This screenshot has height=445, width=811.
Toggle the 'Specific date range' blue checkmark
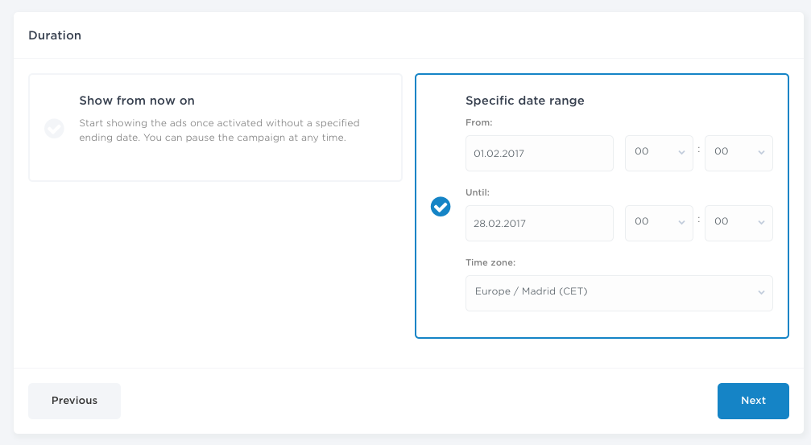(x=441, y=207)
